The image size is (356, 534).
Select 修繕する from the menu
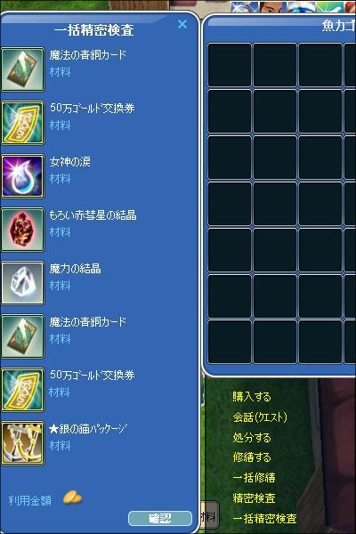pos(252,457)
